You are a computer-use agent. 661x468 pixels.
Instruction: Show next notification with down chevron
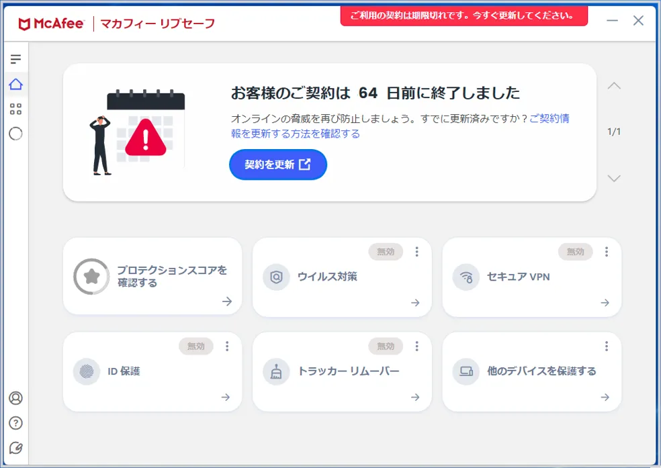pyautogui.click(x=614, y=178)
